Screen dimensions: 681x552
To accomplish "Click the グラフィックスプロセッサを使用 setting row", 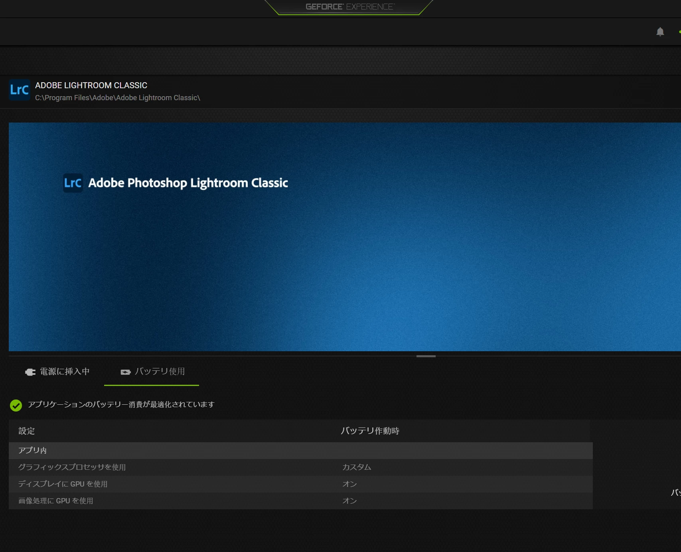I will [301, 467].
